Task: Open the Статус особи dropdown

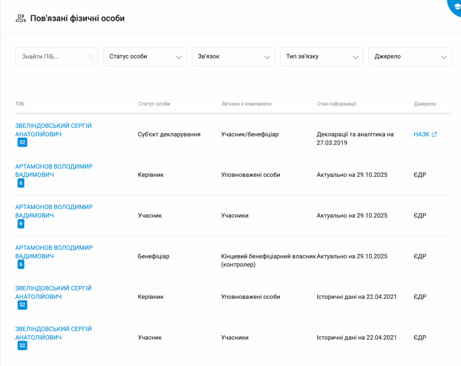Action: pos(145,57)
